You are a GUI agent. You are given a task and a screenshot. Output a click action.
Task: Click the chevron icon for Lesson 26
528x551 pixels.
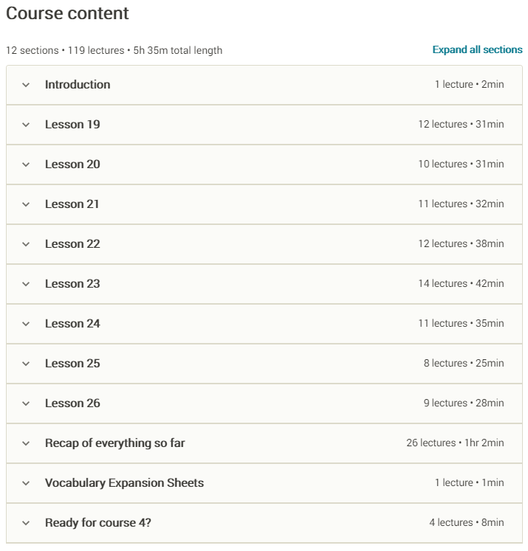point(26,403)
